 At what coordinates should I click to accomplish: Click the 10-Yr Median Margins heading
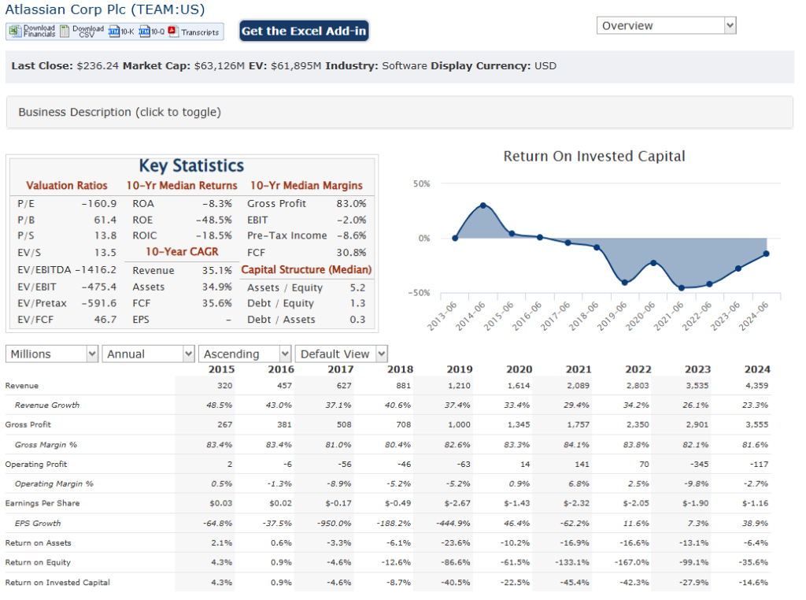pos(306,185)
